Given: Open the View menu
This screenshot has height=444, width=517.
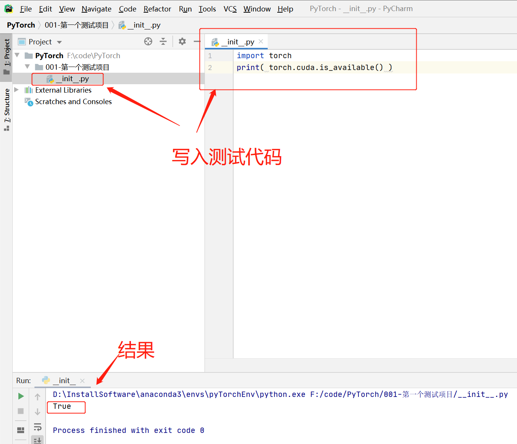Looking at the screenshot, I should [67, 9].
